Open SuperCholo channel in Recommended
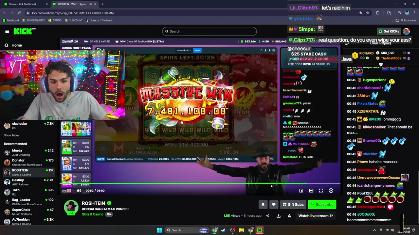 (x=29, y=212)
